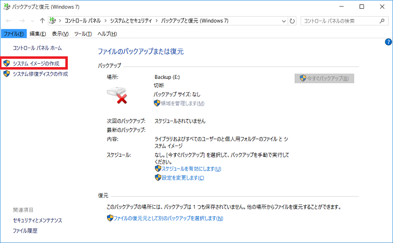The width and height of the screenshot is (393, 243).
Task: Click 設定を変更します(C) link
Action: coord(183,178)
